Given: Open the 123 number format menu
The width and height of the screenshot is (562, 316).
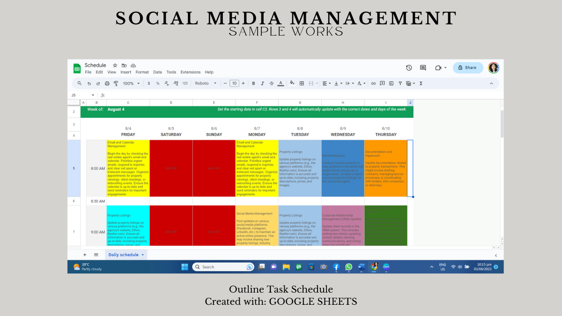Looking at the screenshot, I should (185, 83).
